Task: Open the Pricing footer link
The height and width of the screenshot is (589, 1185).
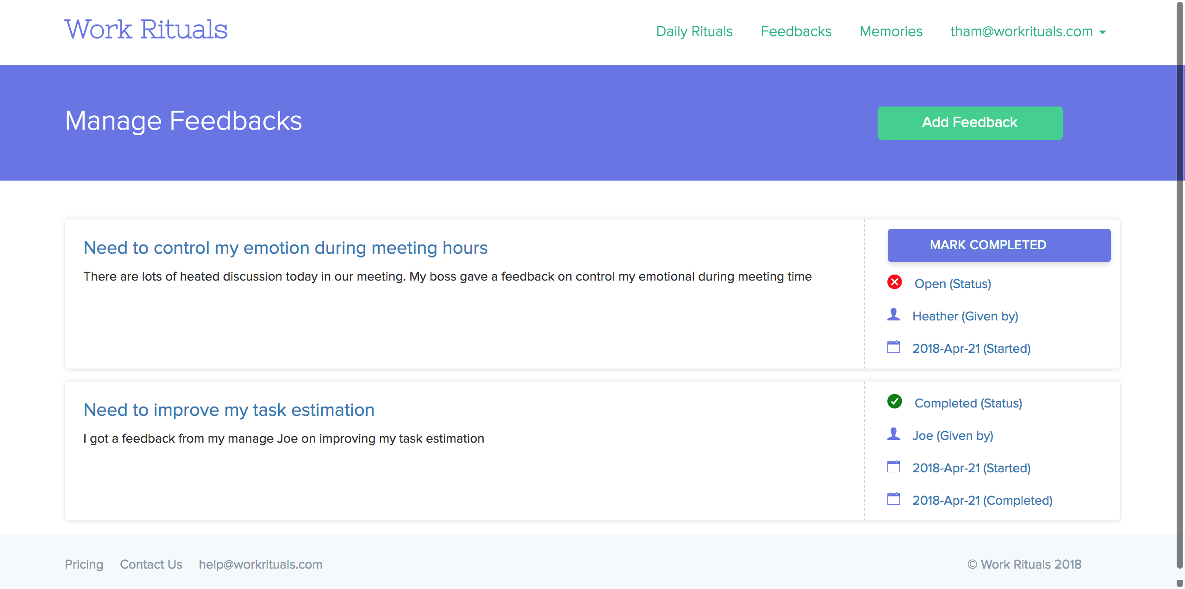Action: point(84,564)
